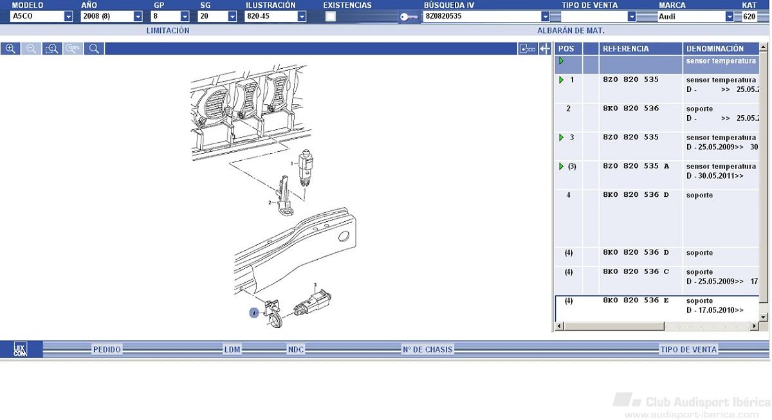Click the NDC button
This screenshot has width=772, height=420.
(x=296, y=349)
